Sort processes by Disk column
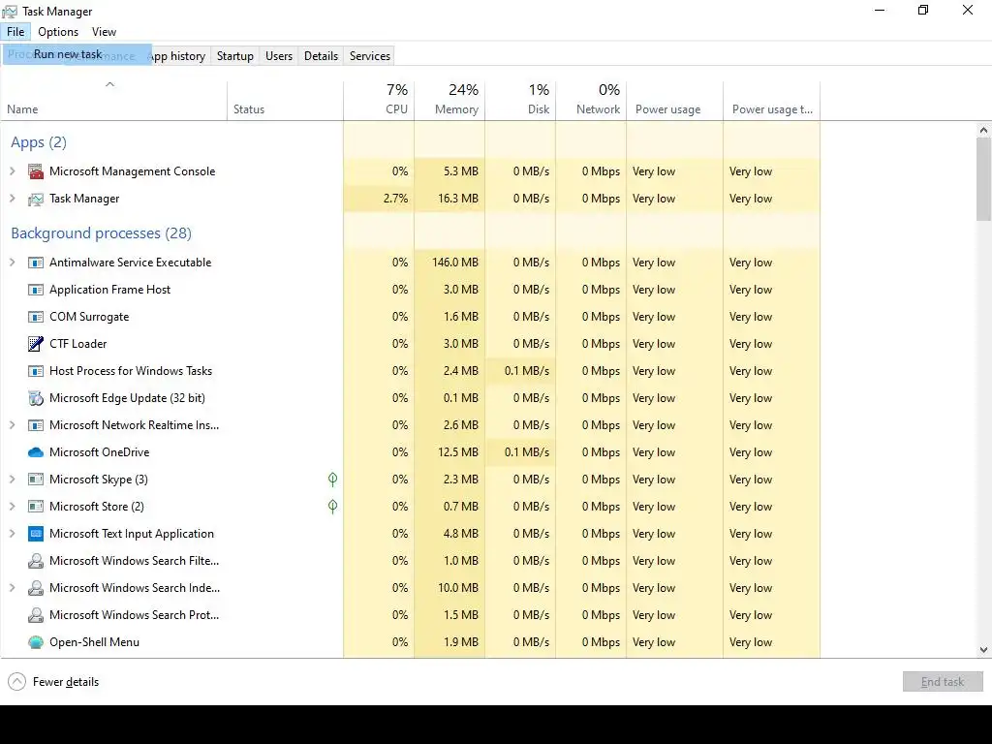Screen dimensions: 992x744 520,101
